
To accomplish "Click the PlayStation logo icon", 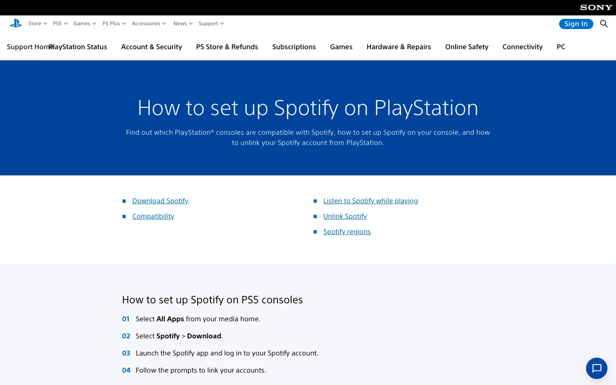I will click(x=16, y=24).
